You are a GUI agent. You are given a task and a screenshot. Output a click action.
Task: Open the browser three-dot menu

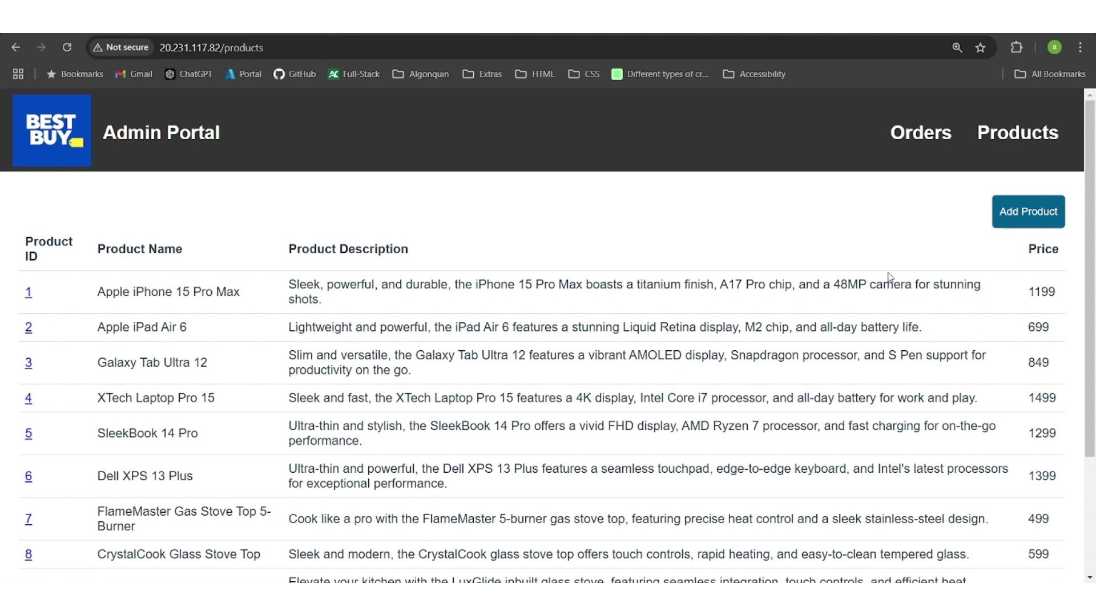point(1081,48)
